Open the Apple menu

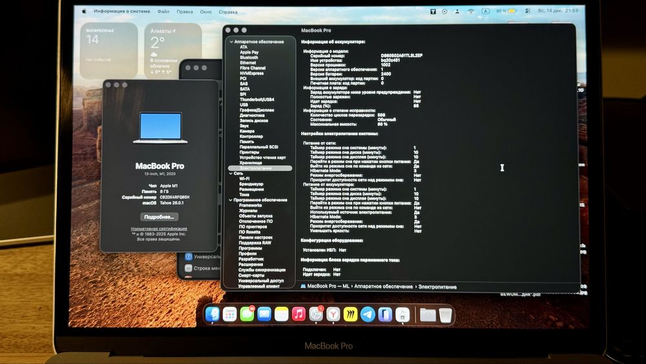tap(84, 12)
